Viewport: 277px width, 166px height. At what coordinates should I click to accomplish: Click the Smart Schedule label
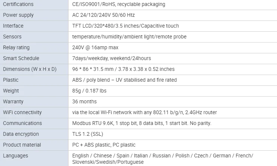21,59
